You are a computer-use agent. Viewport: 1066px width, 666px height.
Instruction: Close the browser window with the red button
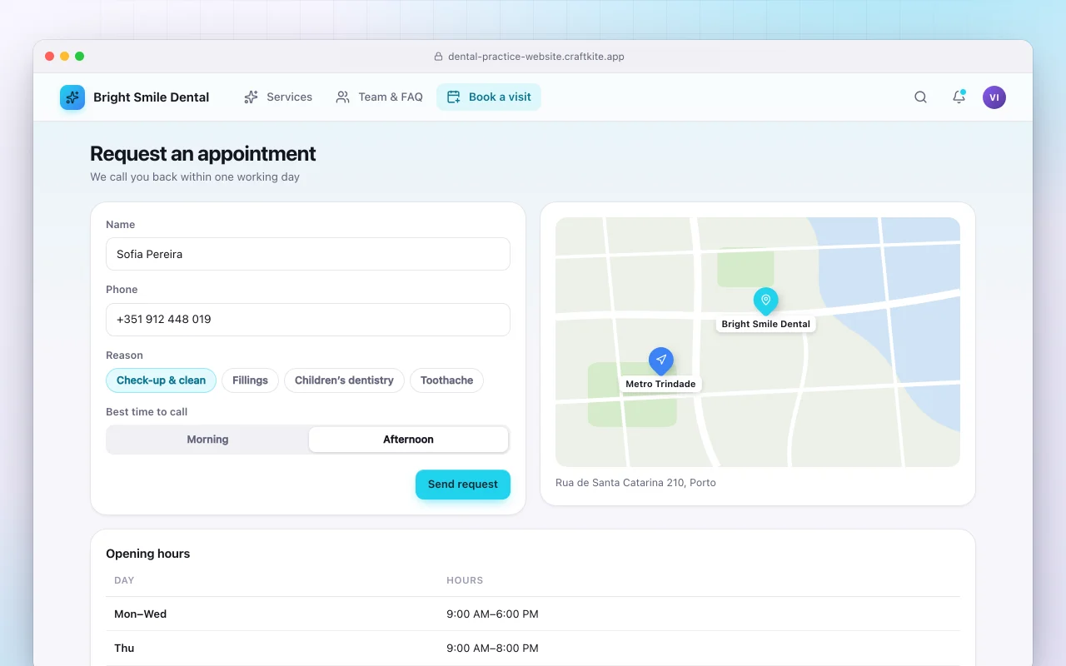click(x=50, y=57)
